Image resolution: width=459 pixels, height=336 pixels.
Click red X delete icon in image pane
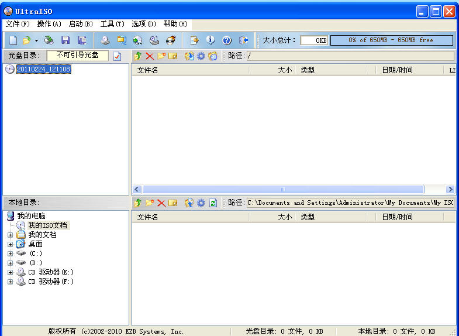[x=150, y=56]
